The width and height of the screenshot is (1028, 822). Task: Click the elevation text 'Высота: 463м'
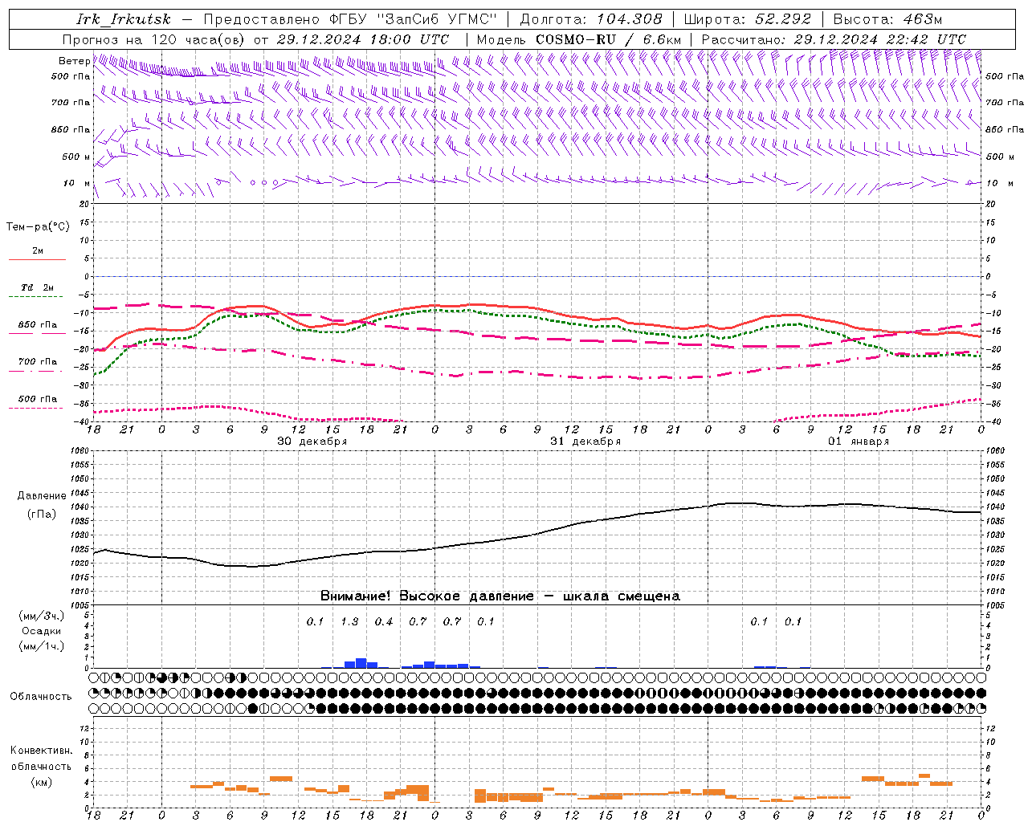tap(887, 19)
